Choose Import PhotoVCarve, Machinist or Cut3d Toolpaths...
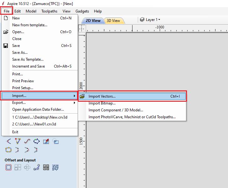 tap(132, 117)
